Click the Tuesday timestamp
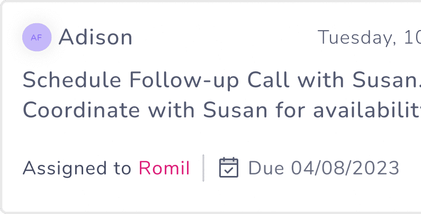Viewport: 421px width, 214px height. pyautogui.click(x=369, y=37)
